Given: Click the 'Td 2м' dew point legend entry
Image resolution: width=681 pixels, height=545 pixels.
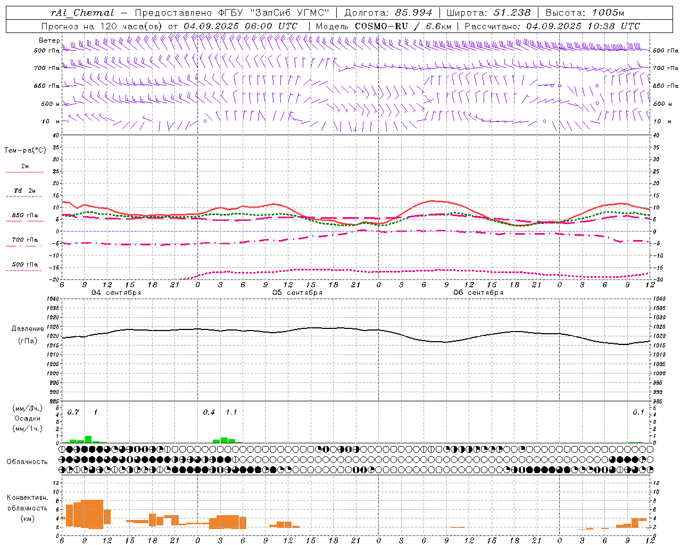Looking at the screenshot, I should [25, 191].
